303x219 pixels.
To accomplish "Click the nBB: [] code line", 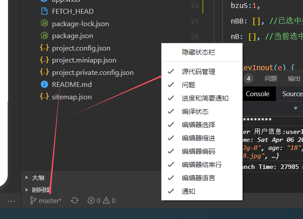I will [267, 21].
